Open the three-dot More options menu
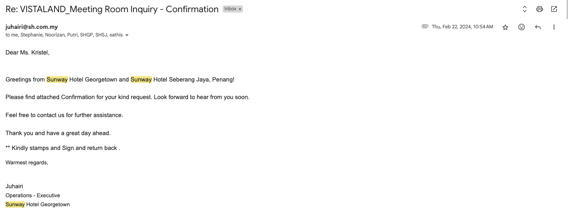Image resolution: width=568 pixels, height=213 pixels. pyautogui.click(x=554, y=27)
